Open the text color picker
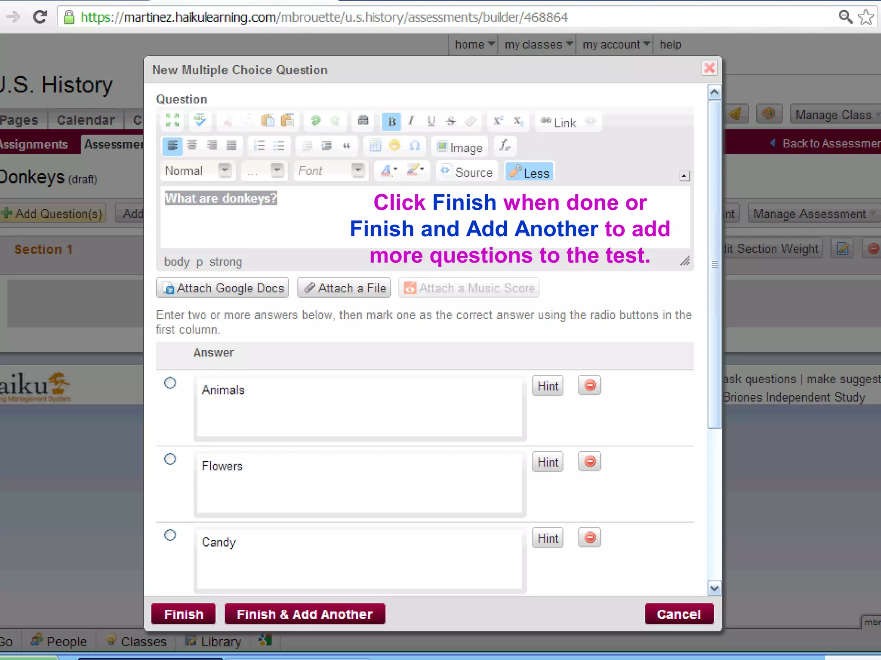 (x=388, y=171)
